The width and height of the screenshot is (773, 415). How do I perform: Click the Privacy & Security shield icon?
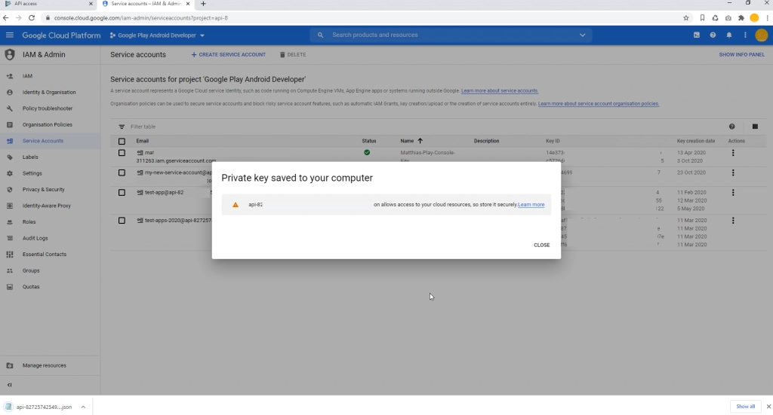click(x=9, y=190)
